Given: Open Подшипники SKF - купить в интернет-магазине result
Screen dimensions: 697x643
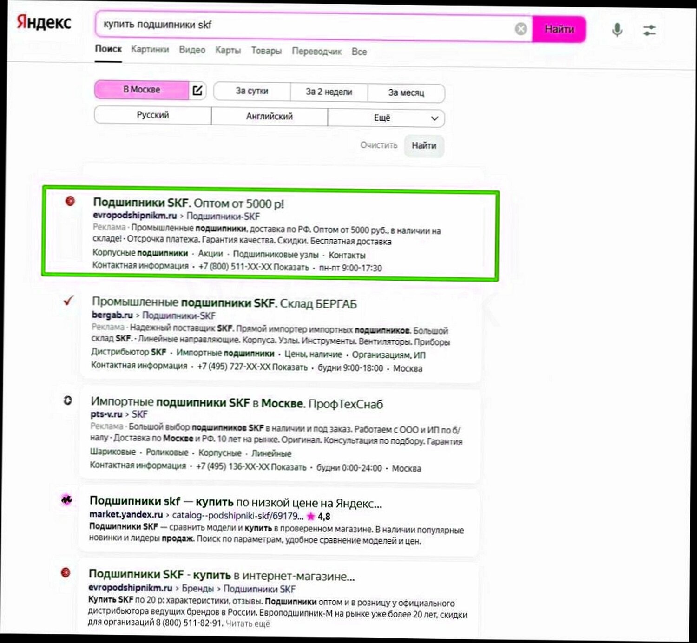Looking at the screenshot, I should coord(222,575).
